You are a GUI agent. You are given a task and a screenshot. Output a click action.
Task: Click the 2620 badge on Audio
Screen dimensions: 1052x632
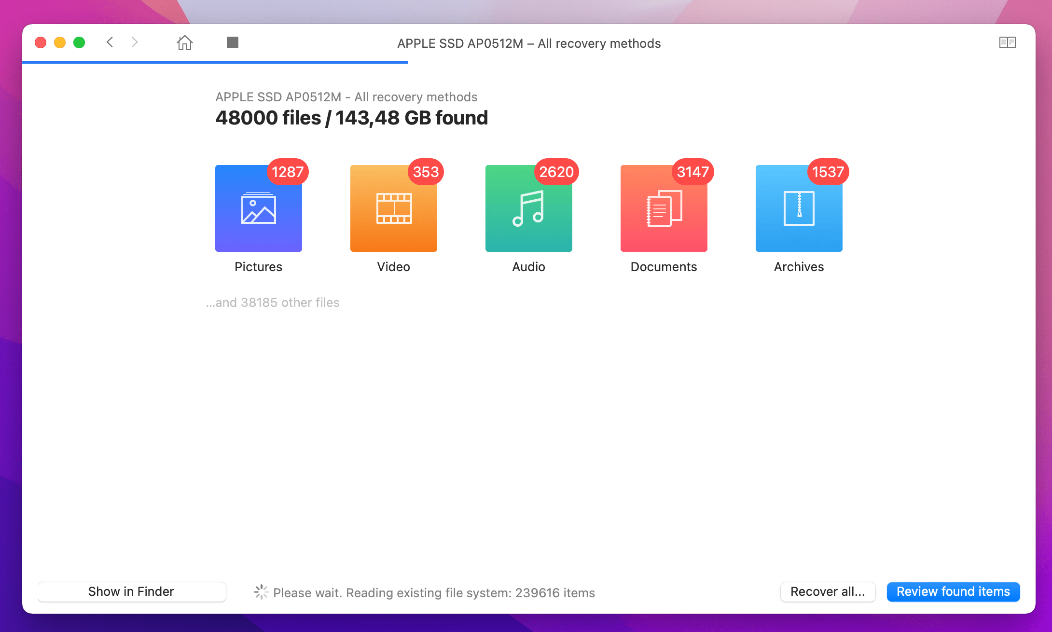556,172
